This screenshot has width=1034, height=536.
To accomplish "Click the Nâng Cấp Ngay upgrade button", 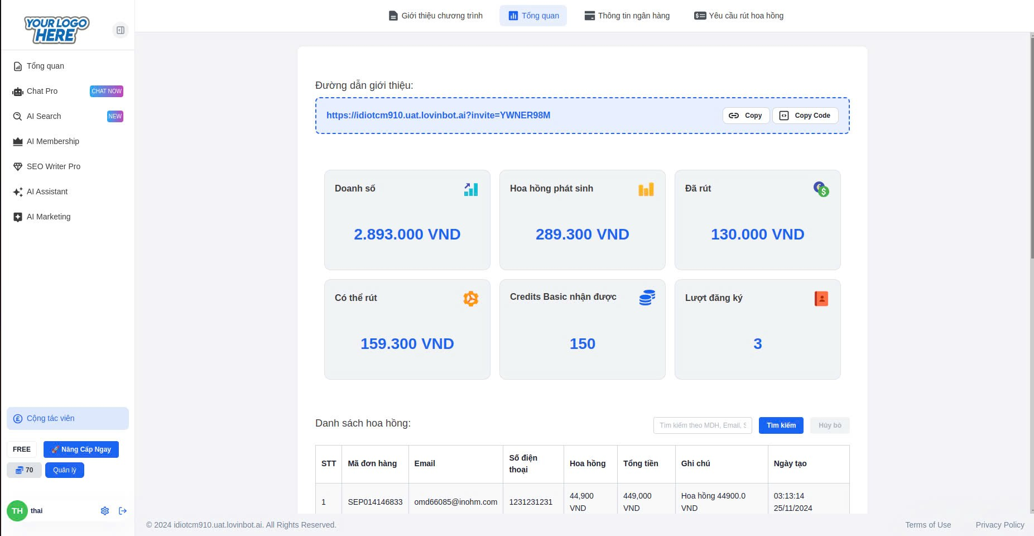I will tap(81, 449).
